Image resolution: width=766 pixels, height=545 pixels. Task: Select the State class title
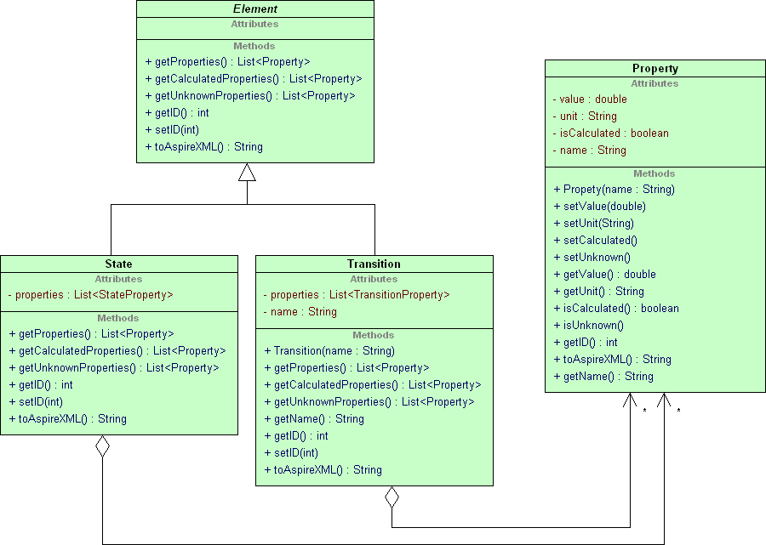118,264
